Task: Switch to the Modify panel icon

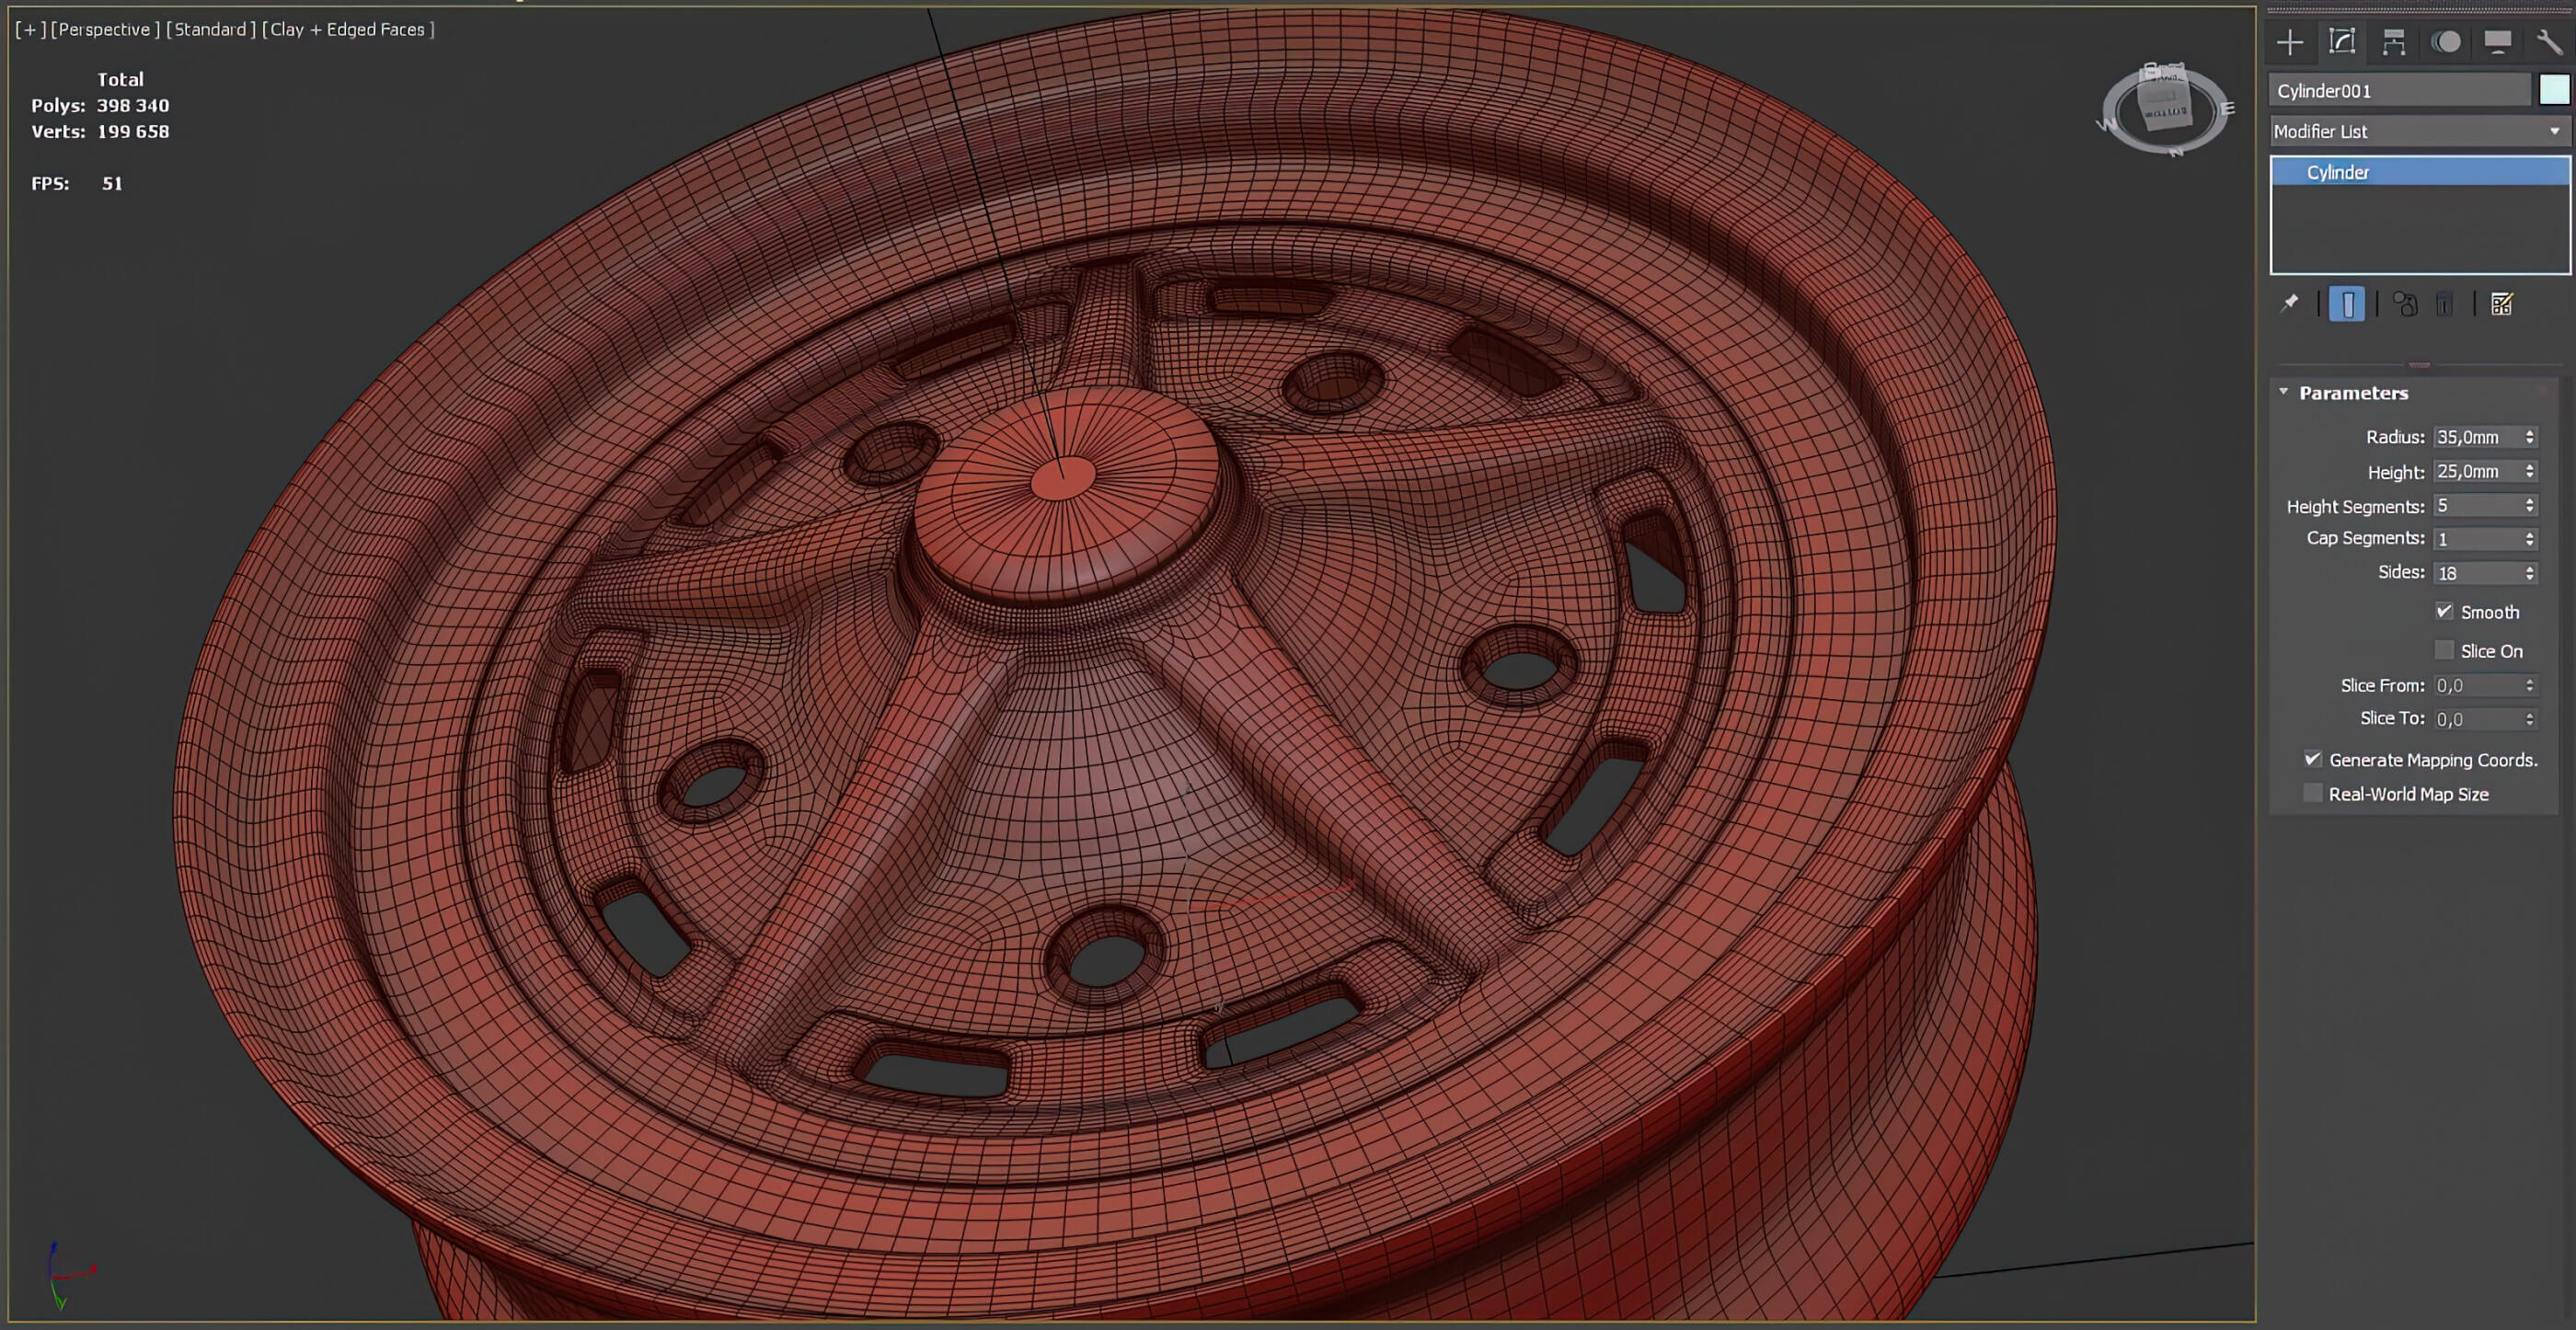Action: click(2342, 42)
